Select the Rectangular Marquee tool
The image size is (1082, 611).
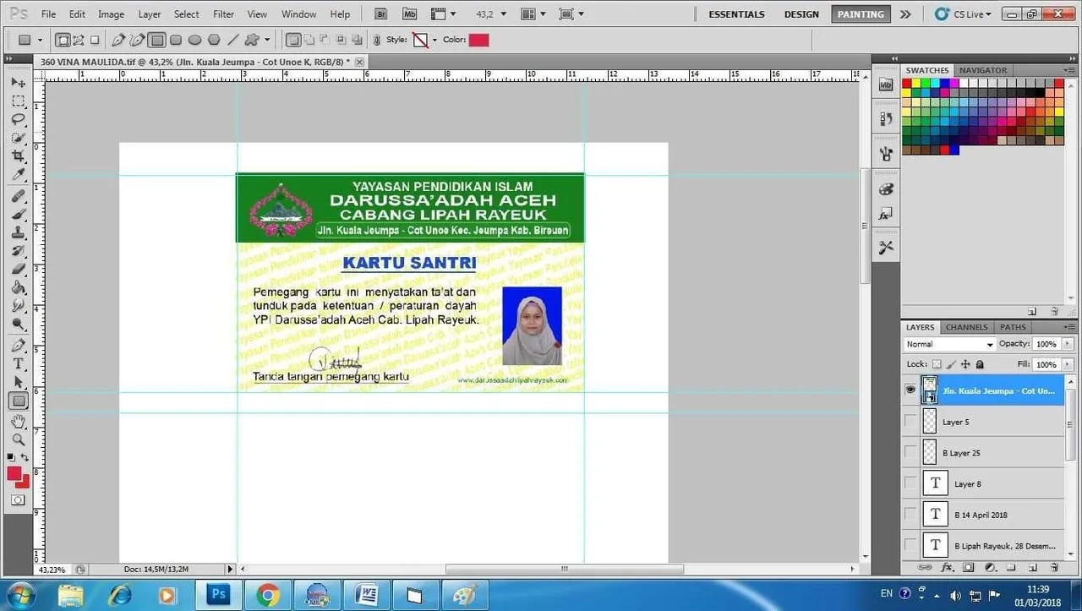(19, 101)
